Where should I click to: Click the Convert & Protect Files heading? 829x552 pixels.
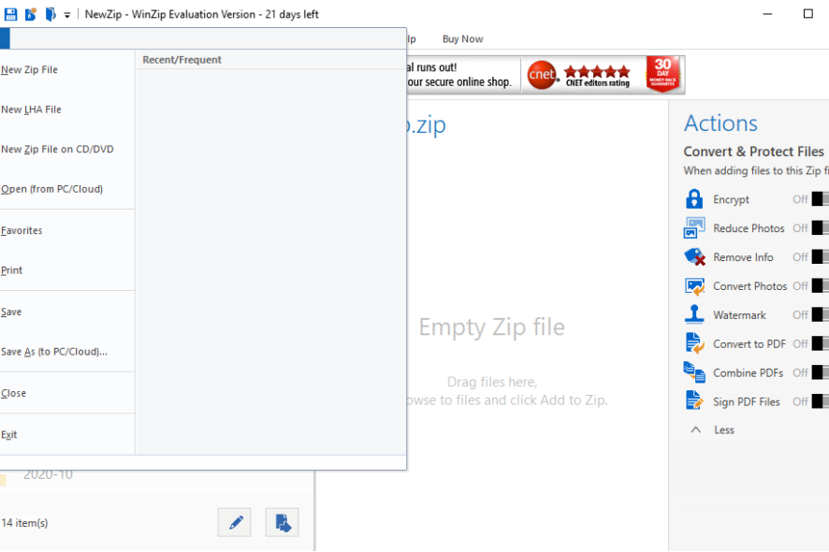point(754,152)
